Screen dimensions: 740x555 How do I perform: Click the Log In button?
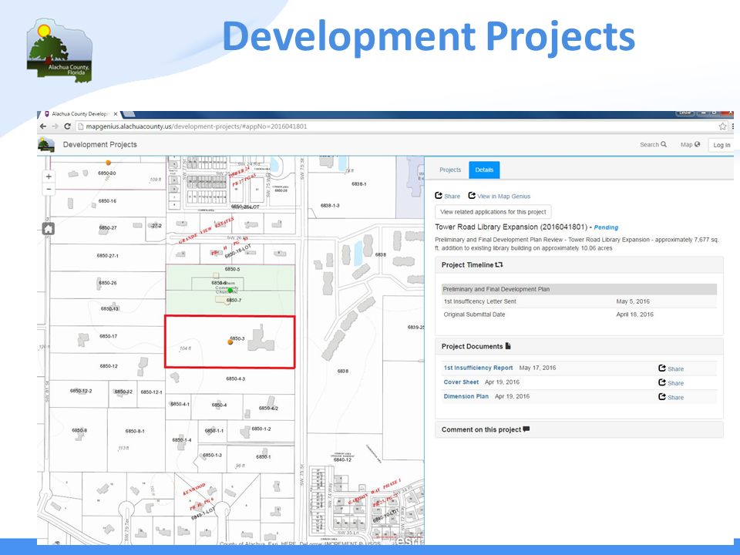tap(721, 145)
